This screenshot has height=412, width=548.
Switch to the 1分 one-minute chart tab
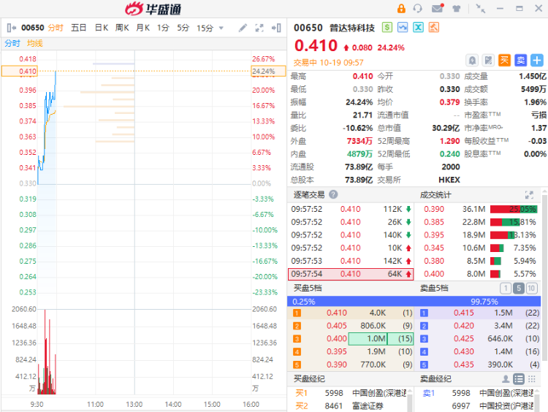click(x=163, y=28)
